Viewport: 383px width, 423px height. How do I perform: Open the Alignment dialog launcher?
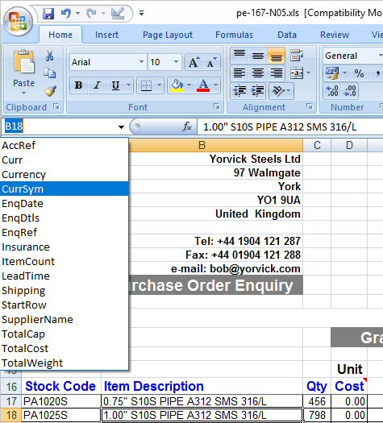310,106
